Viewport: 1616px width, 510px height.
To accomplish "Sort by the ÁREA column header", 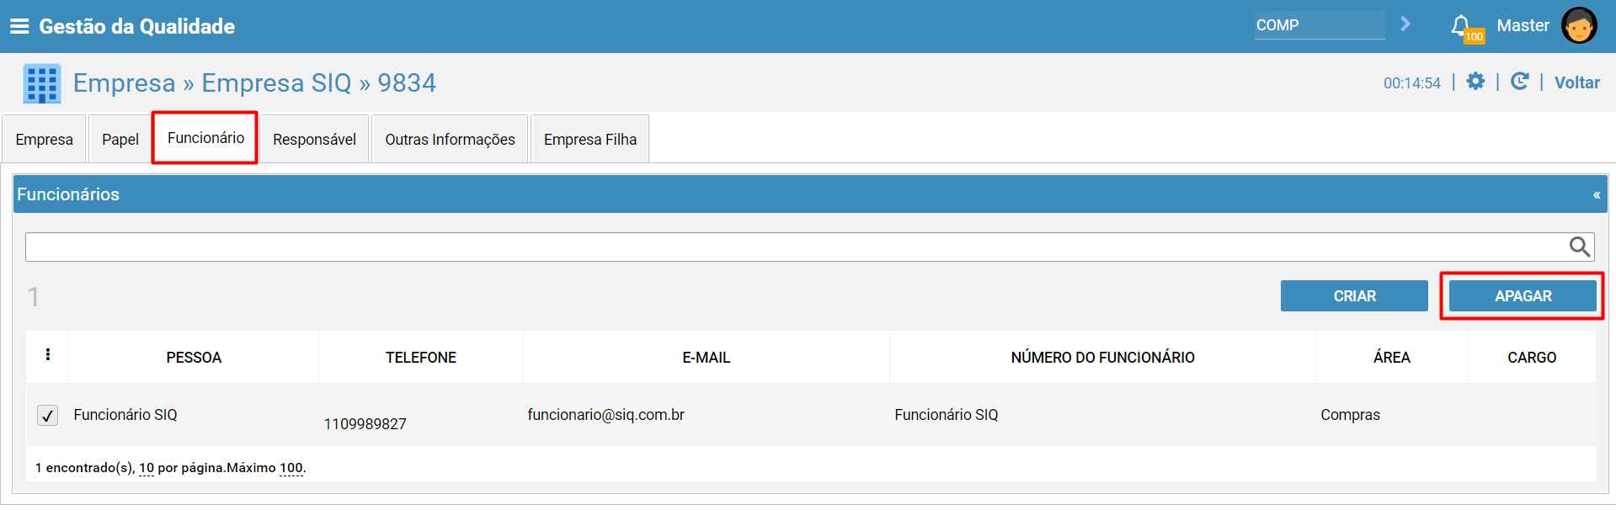I will (1392, 358).
